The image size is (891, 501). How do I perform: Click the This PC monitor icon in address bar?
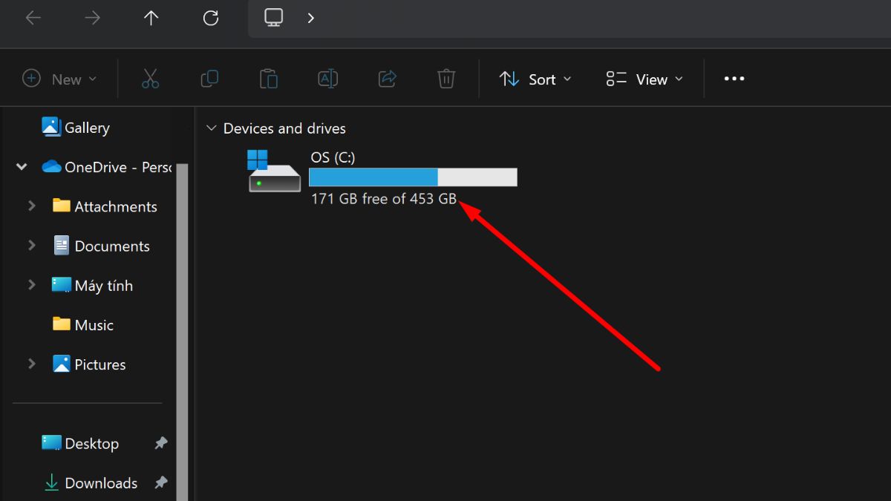274,17
